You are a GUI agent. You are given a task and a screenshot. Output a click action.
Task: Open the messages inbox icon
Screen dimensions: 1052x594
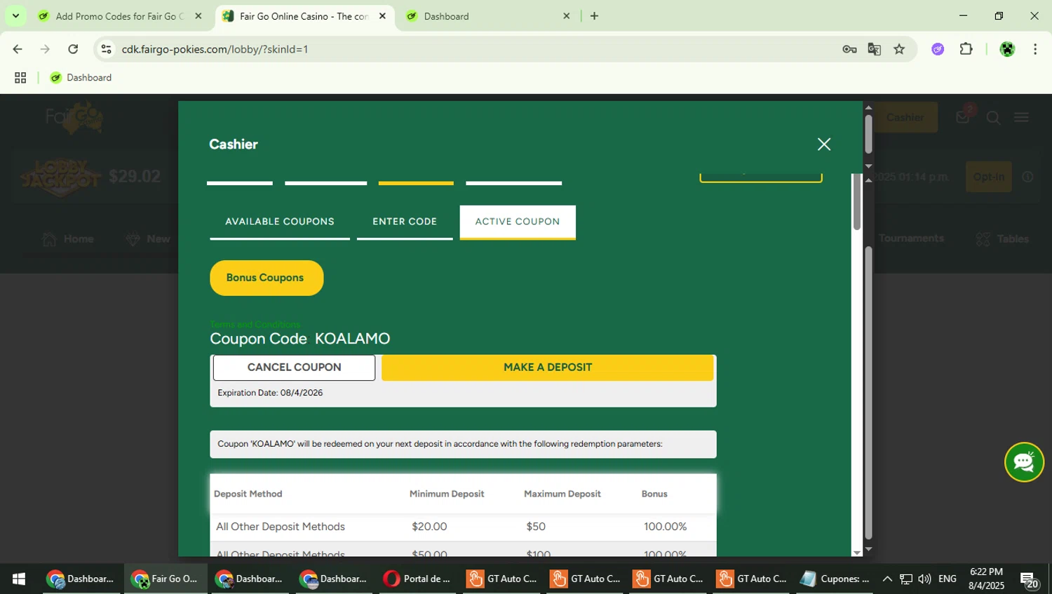(x=963, y=117)
